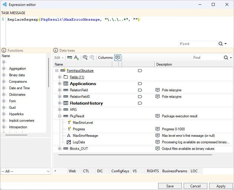Click the add field icon in toolbar
Viewport: 234px width, 190px height.
(x=70, y=58)
